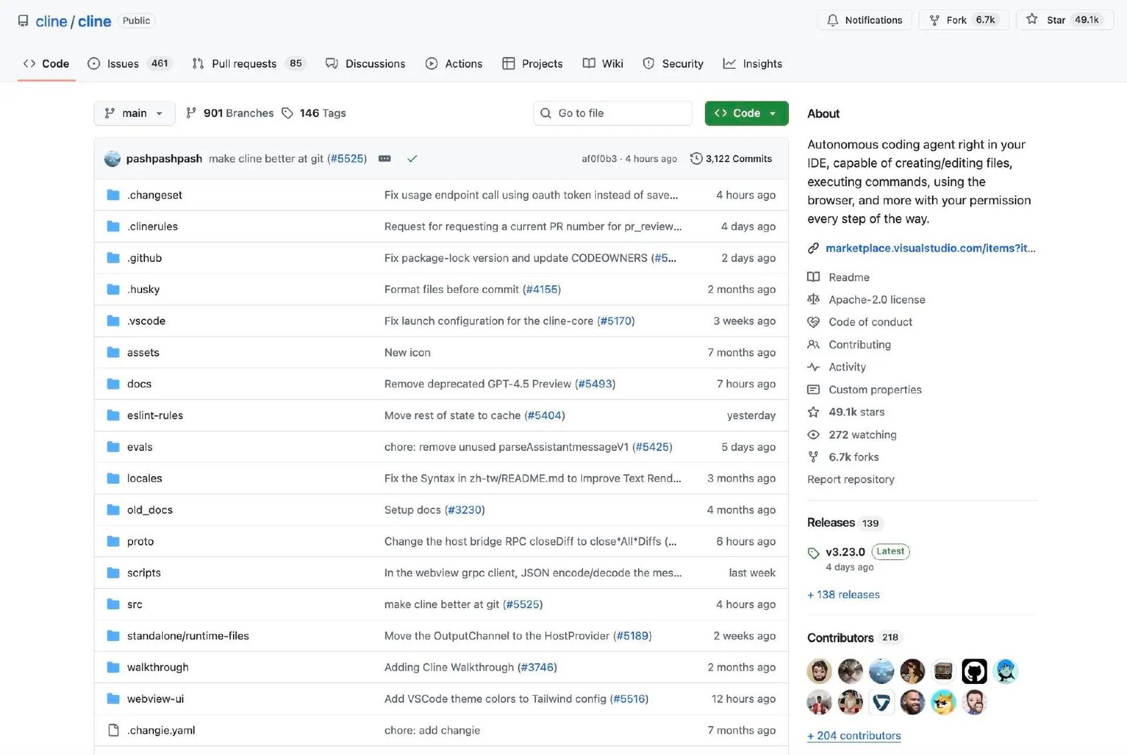Open webview-ui folder name

click(155, 699)
